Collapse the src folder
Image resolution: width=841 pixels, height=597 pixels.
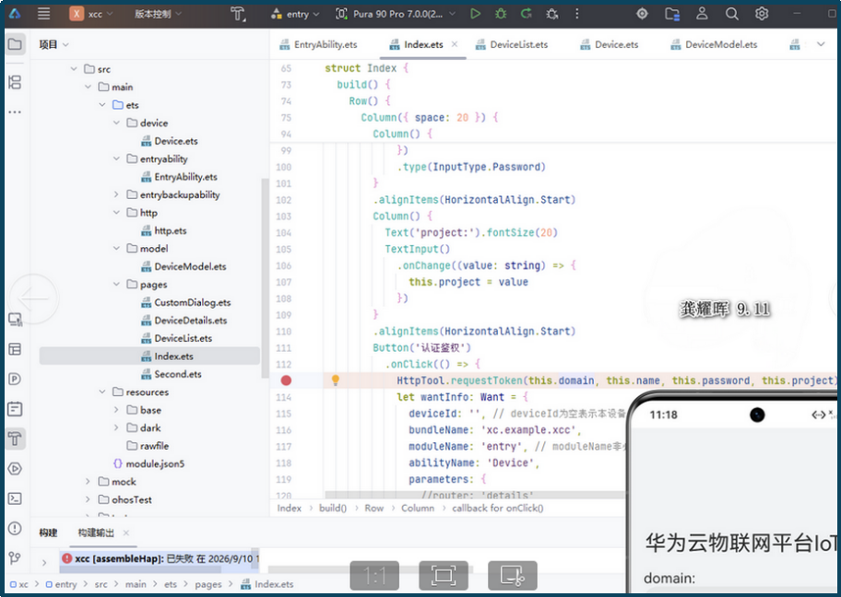tap(74, 68)
